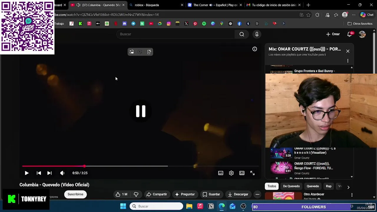The width and height of the screenshot is (377, 212).
Task: Open the player settings gear
Action: pos(231,173)
